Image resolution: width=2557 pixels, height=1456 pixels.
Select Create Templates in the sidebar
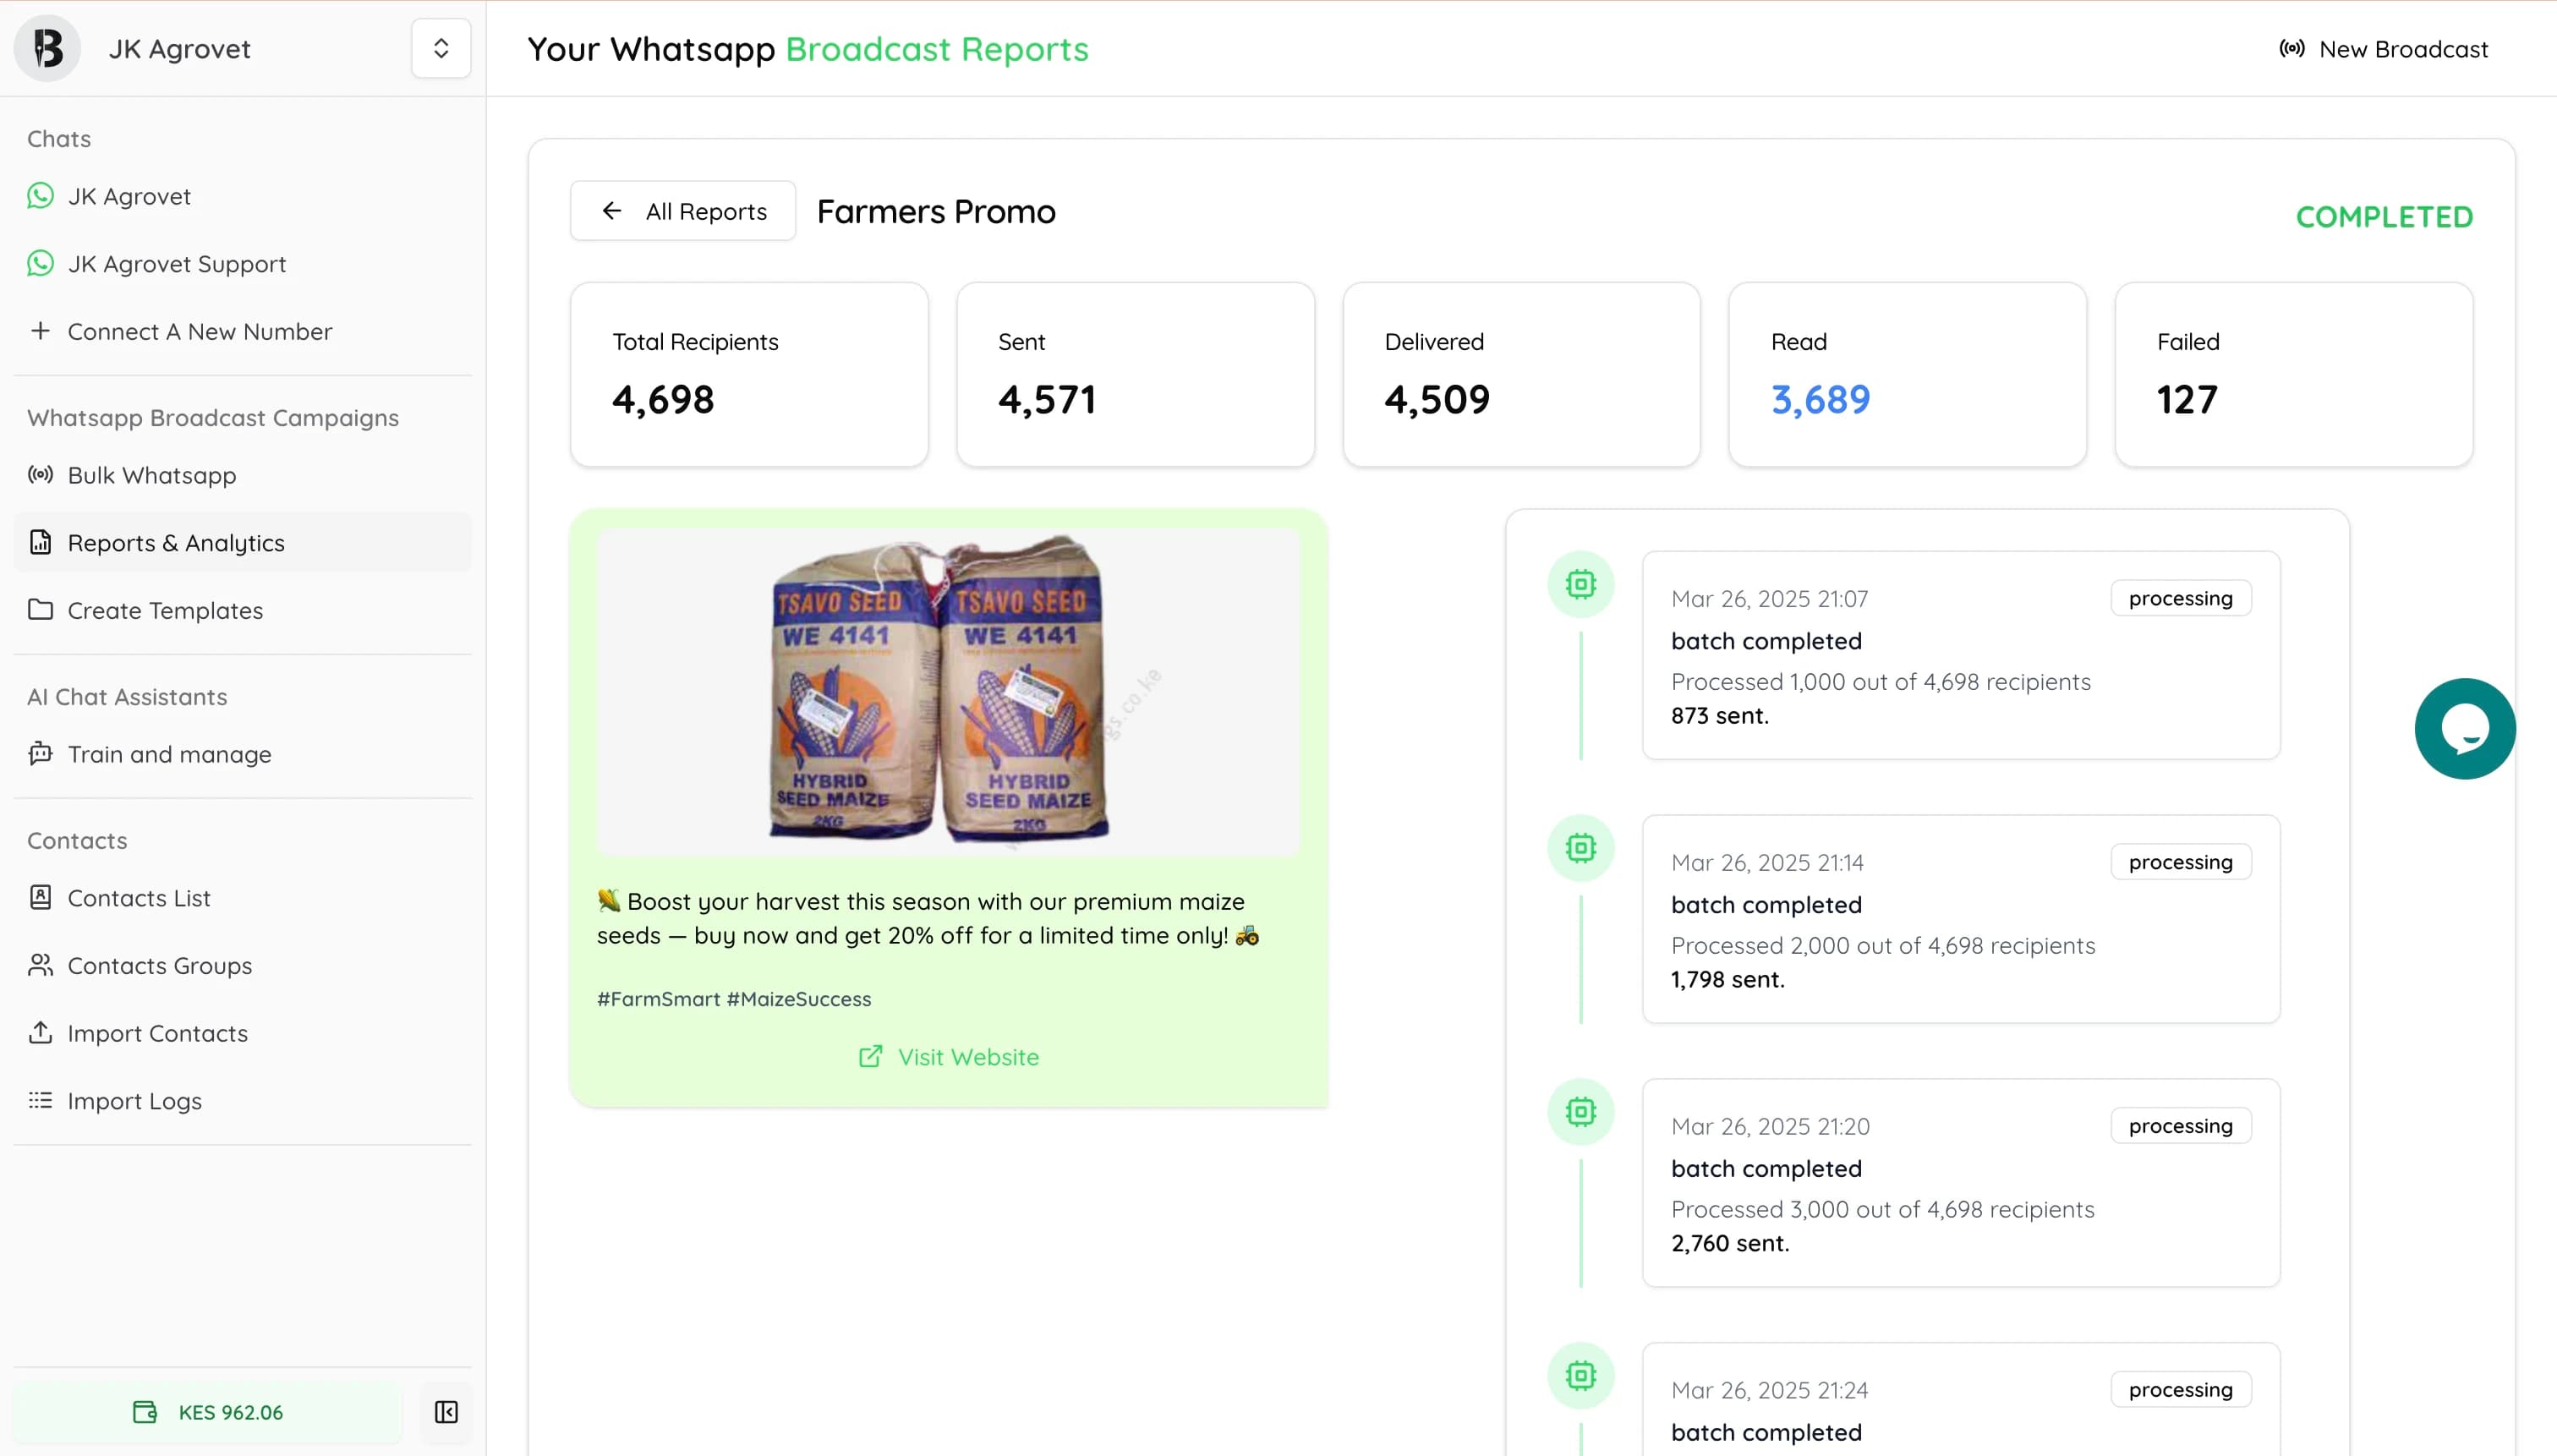[x=165, y=610]
